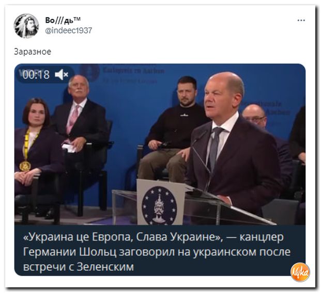Open the @indeec1937 handle link
Image resolution: width=321 pixels, height=293 pixels.
tap(68, 30)
